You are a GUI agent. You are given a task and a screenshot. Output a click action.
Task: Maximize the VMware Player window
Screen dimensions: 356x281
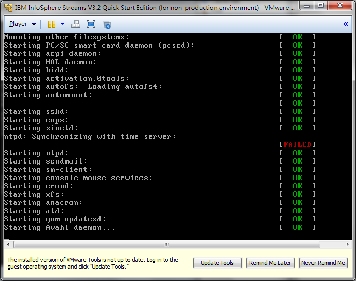pyautogui.click(x=320, y=6)
